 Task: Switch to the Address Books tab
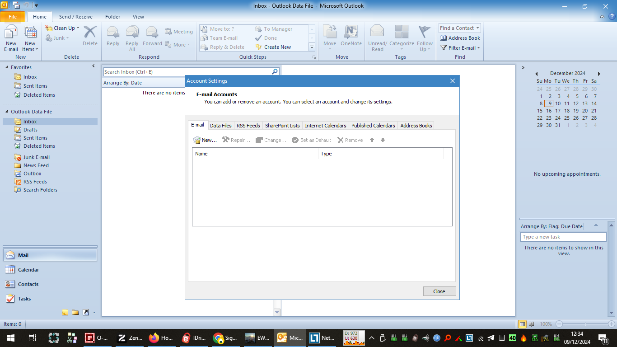416,126
